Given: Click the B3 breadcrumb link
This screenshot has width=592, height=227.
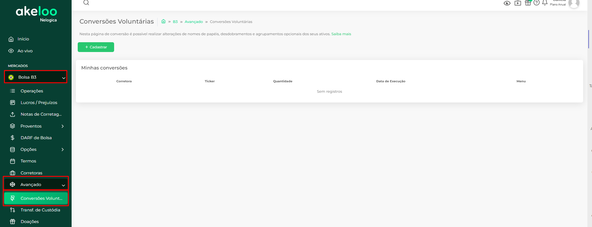Looking at the screenshot, I should point(175,22).
